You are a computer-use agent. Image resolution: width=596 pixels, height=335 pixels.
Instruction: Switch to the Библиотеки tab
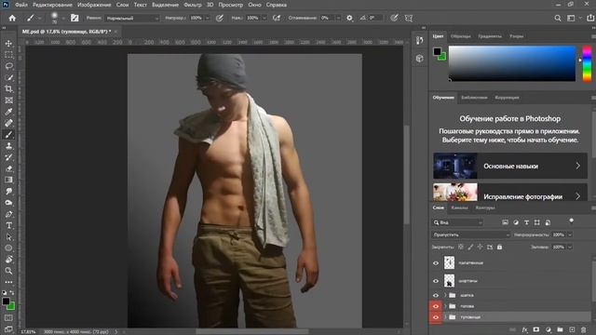pyautogui.click(x=474, y=98)
